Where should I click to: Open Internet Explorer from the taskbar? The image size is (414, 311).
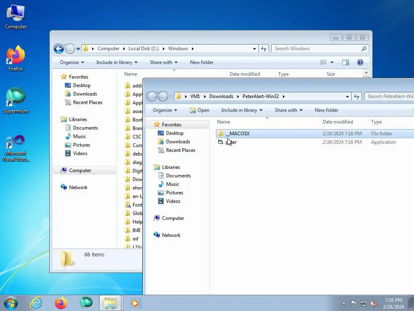point(36,303)
